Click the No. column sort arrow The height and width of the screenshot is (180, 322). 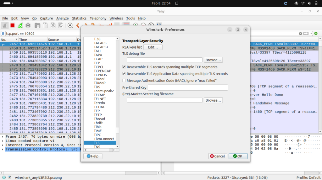click(x=16, y=39)
